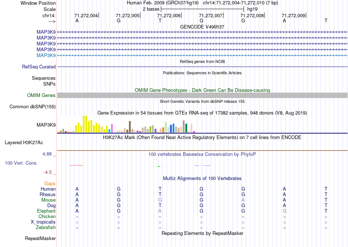Click the -4.5 PhyloP lower scale value
This screenshot has width=348, height=247.
click(x=48, y=172)
